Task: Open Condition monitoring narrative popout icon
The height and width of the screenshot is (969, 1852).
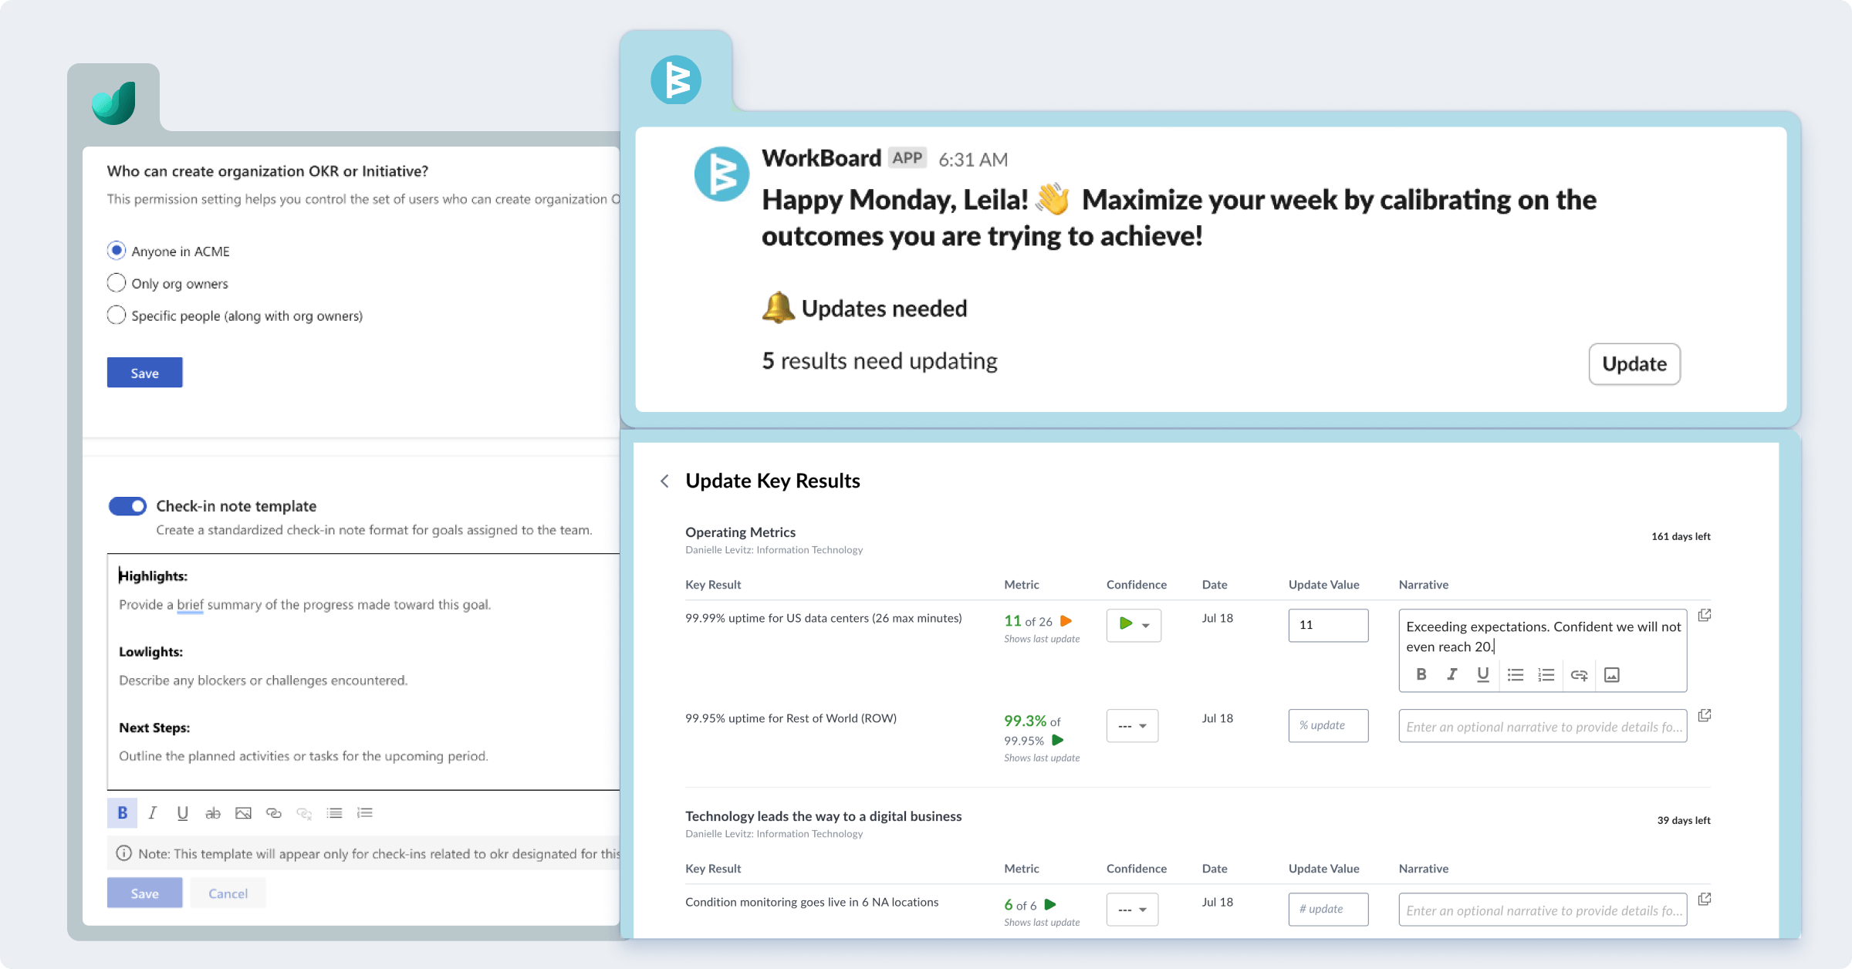Action: [x=1705, y=899]
